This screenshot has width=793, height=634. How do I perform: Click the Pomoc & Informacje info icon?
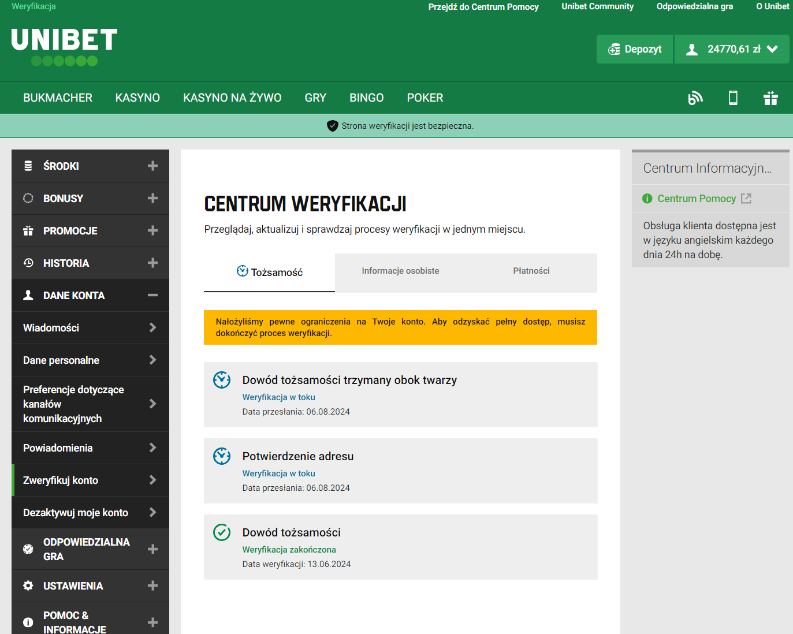[x=28, y=622]
